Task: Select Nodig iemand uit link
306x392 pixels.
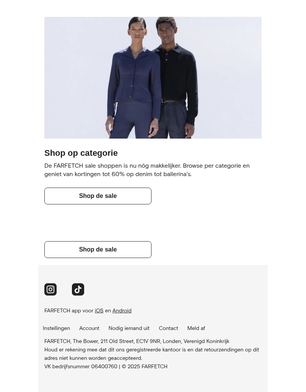Action: [129, 328]
